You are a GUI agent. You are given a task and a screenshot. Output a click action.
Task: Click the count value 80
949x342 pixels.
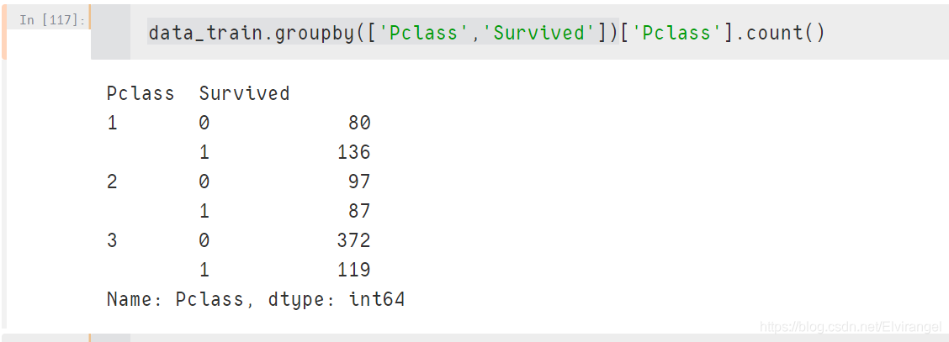(x=359, y=124)
